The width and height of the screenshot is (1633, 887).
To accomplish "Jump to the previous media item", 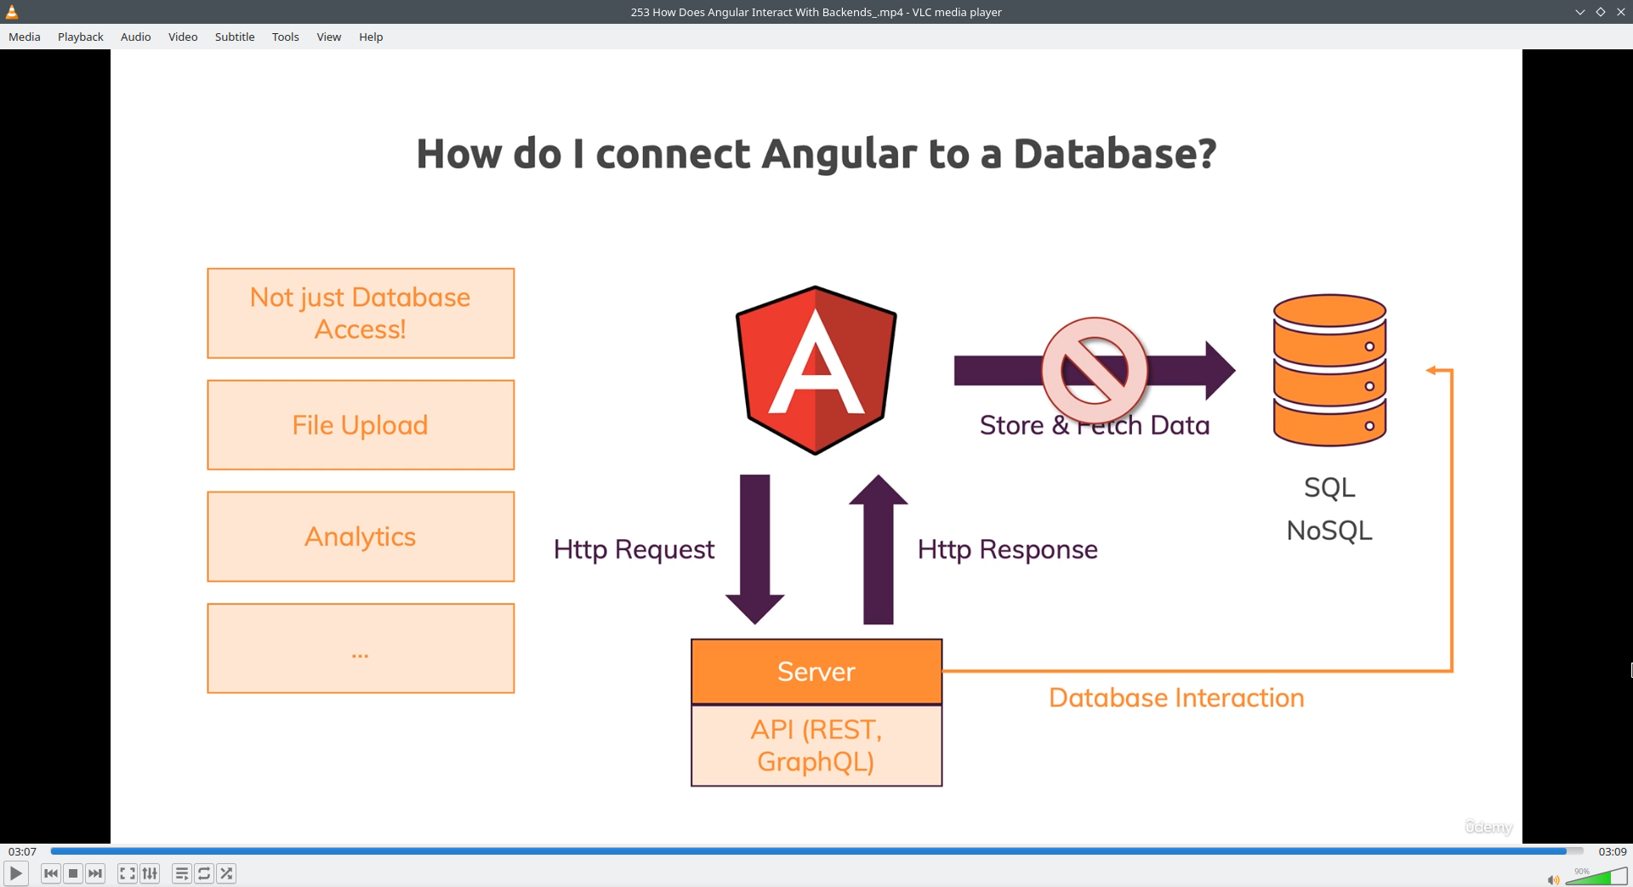I will (51, 873).
